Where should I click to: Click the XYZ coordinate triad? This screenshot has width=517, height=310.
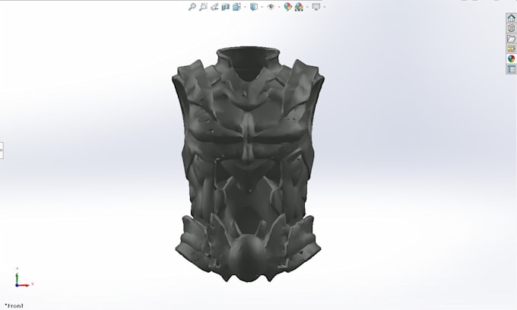pos(24,278)
